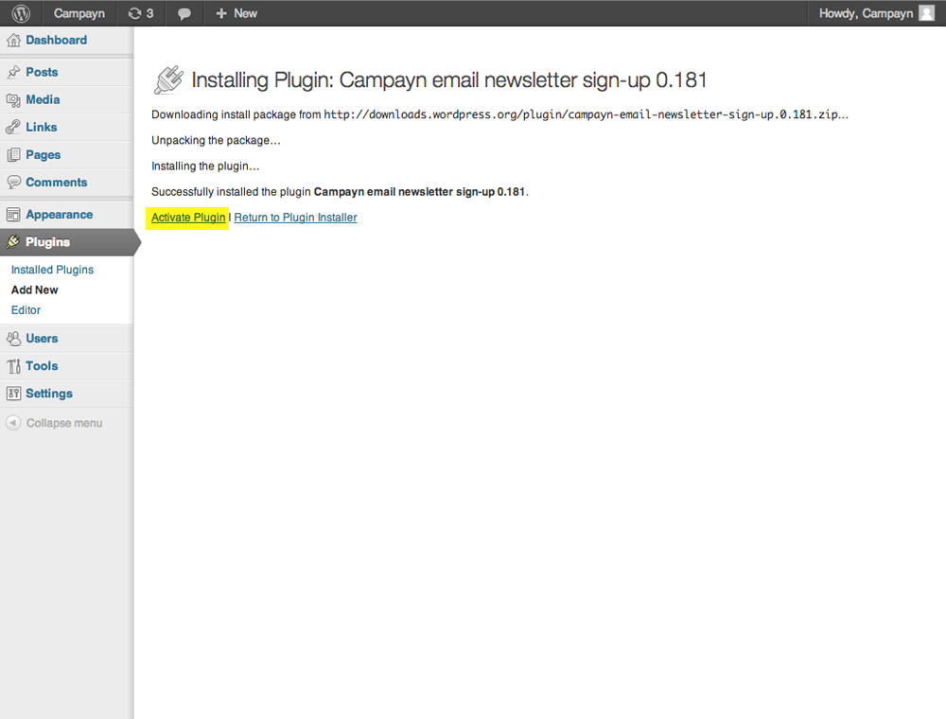
Task: Open the Pages menu label
Action: pos(43,155)
